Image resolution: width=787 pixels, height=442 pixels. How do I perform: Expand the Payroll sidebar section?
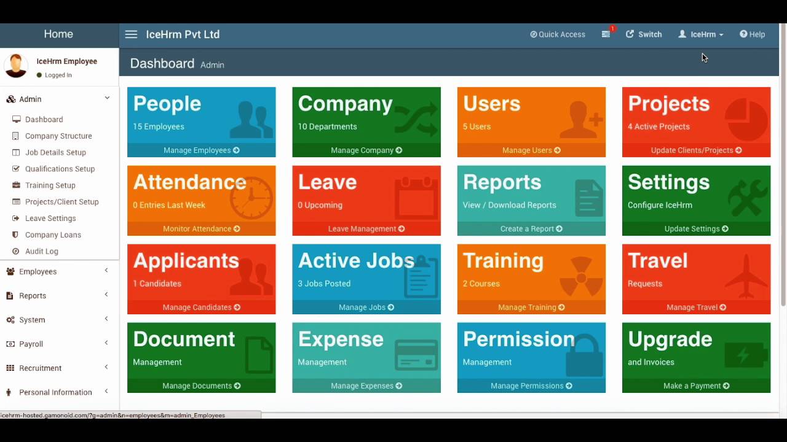tap(60, 344)
